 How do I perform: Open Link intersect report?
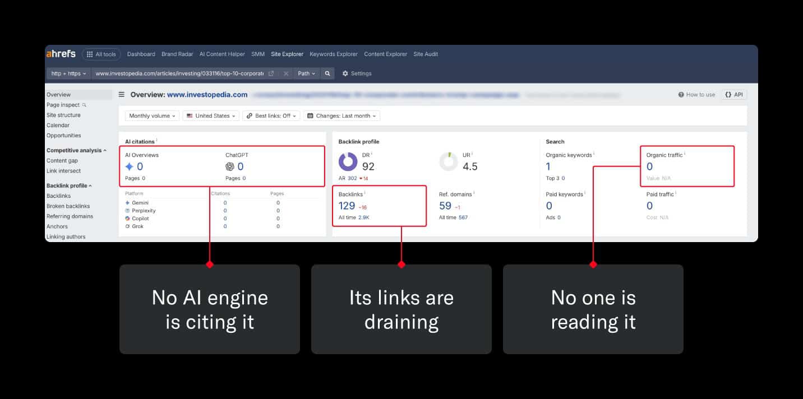(x=64, y=170)
